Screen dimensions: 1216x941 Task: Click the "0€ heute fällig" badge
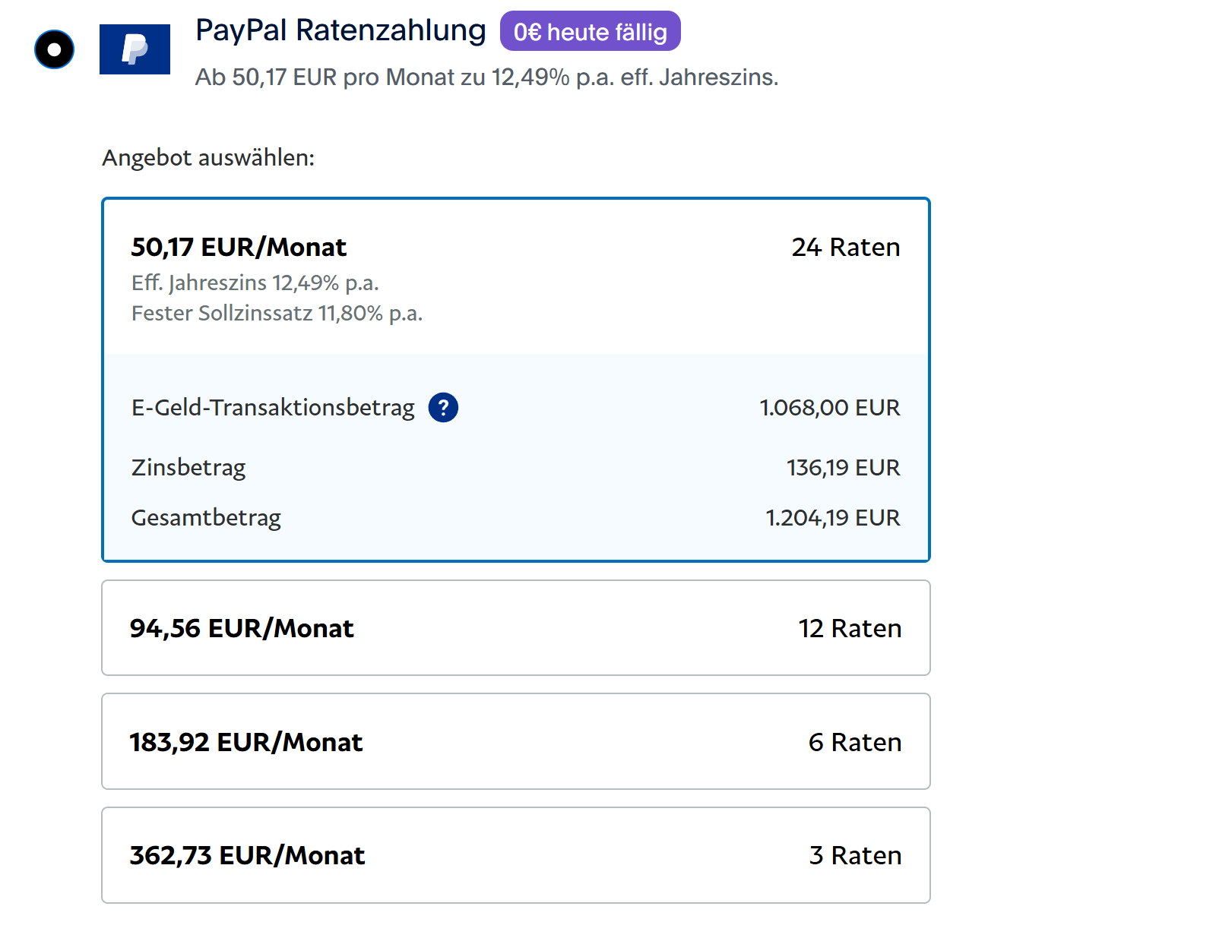590,32
